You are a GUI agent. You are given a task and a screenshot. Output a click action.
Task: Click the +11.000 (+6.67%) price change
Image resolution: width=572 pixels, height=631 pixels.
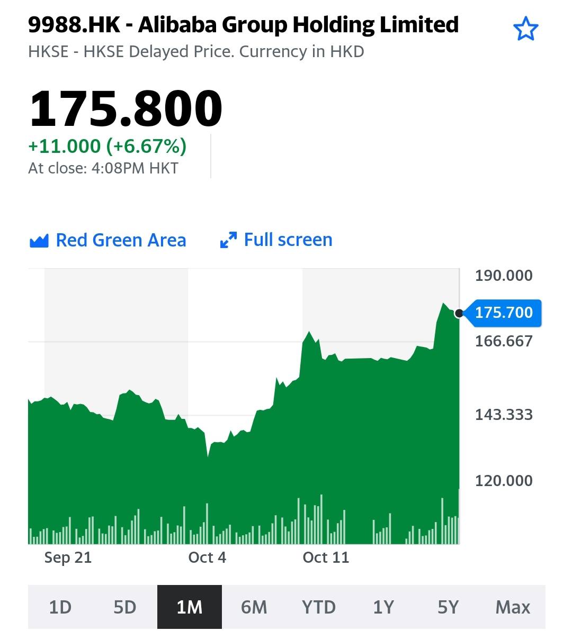pos(107,145)
